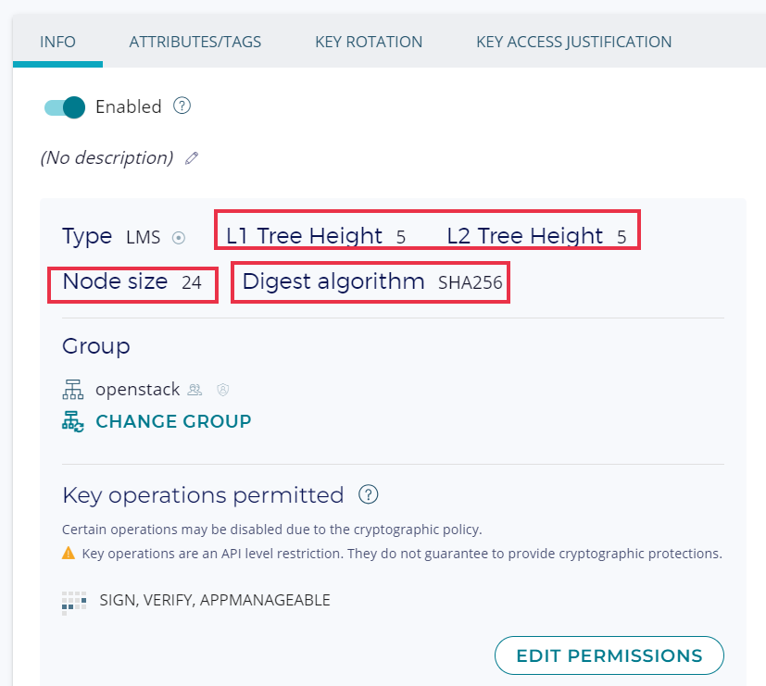Click the LMS type icon

coord(179,238)
